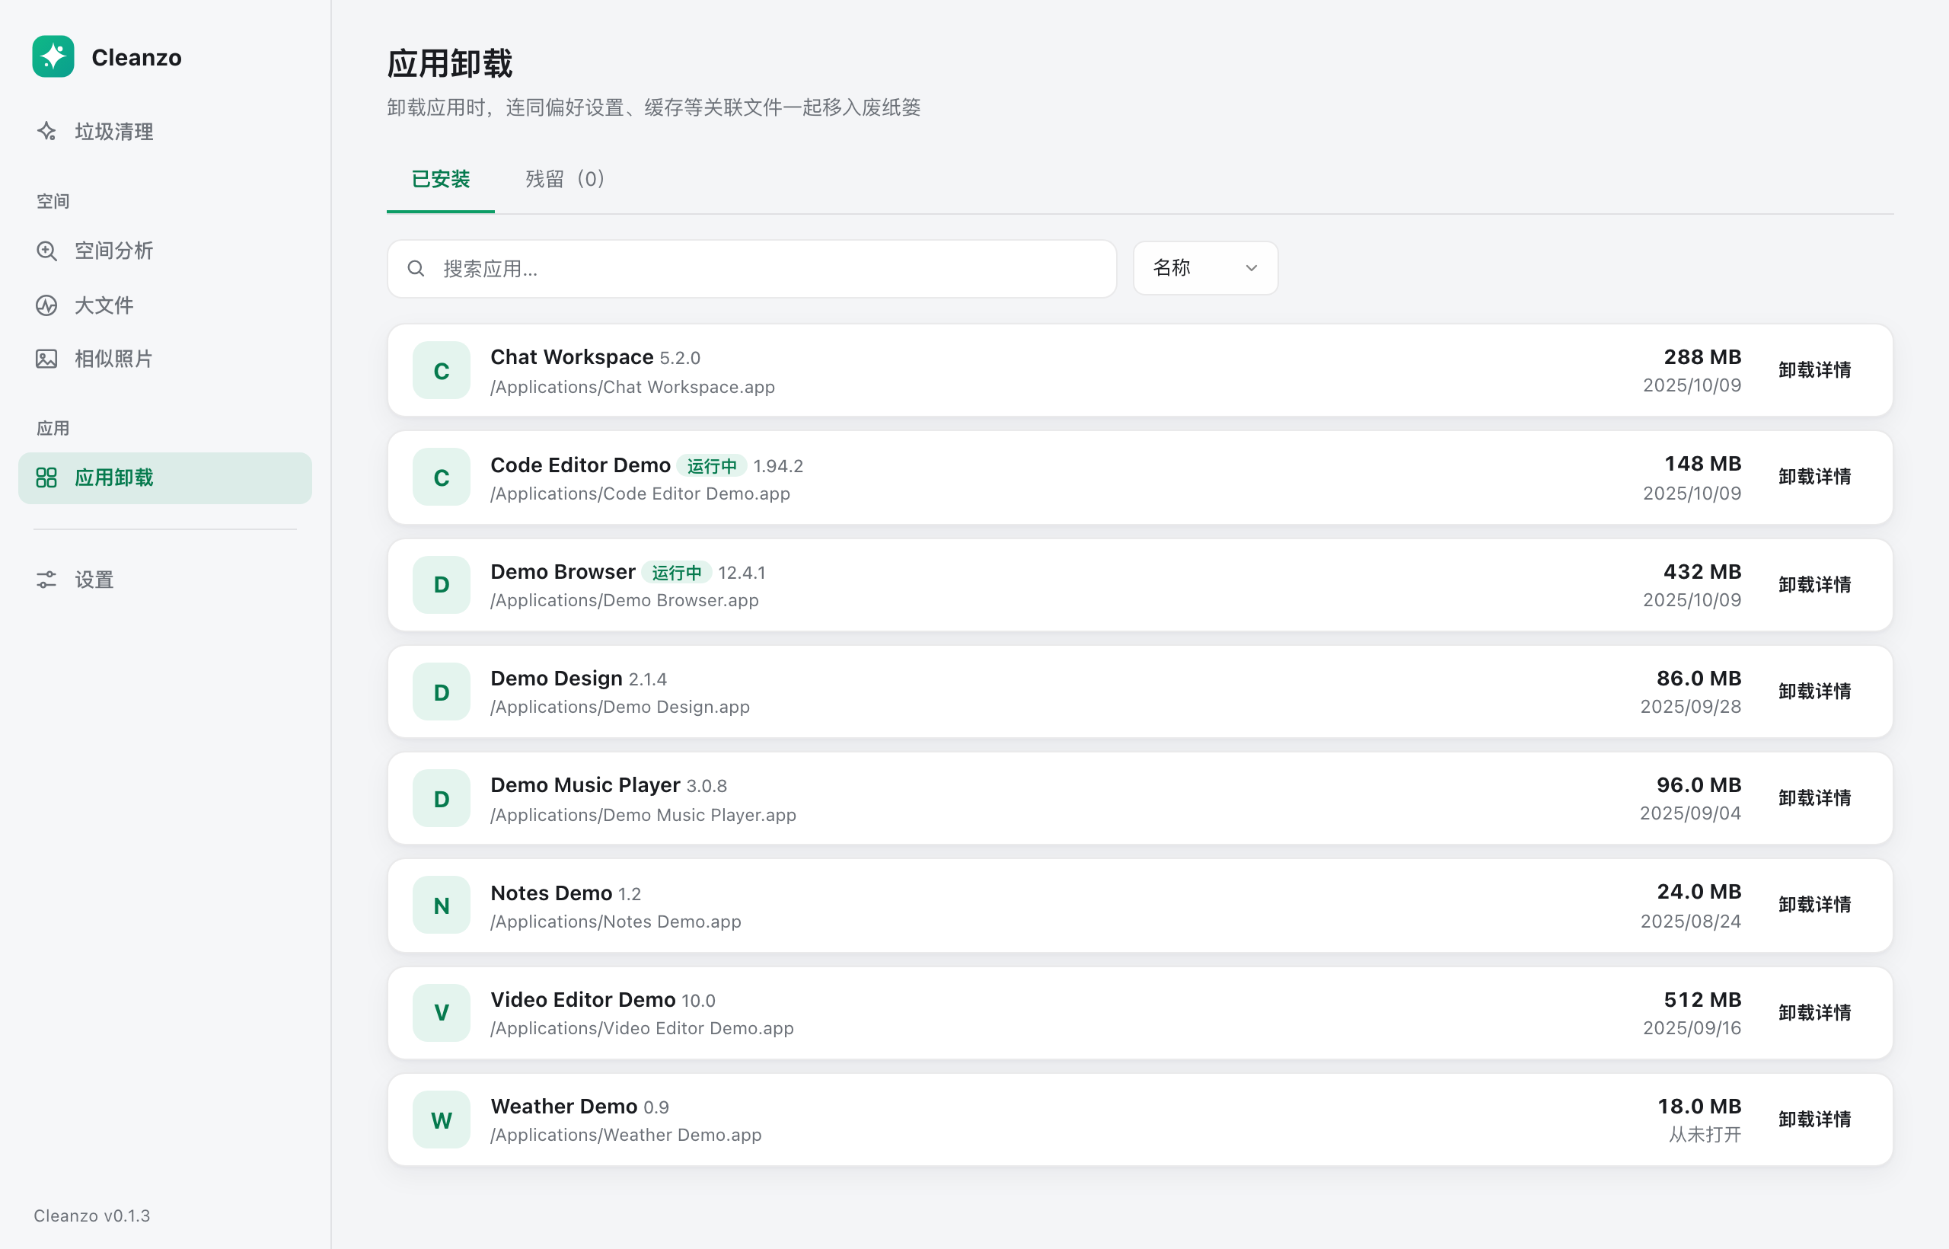Click the Demo Browser letter icon
1949x1249 pixels.
(x=442, y=585)
